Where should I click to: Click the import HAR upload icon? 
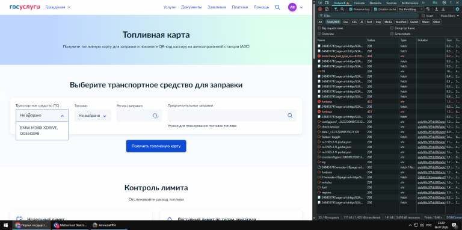click(436, 9)
